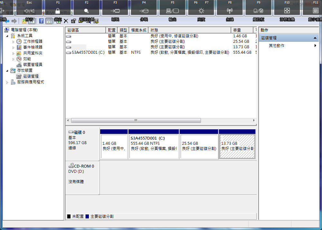Toggle the show/hide action pane toolbar button

point(49,21)
